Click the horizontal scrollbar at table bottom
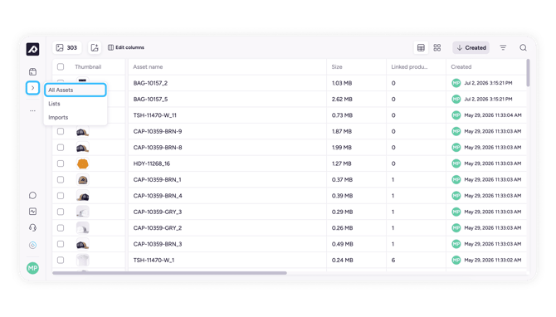The image size is (556, 317). 169,273
